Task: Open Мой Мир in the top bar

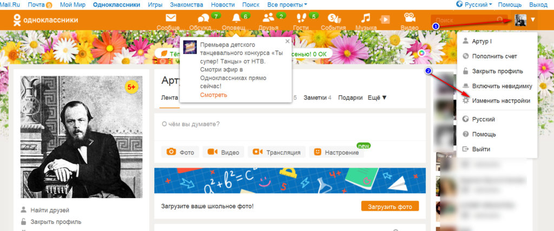Action: tap(72, 4)
